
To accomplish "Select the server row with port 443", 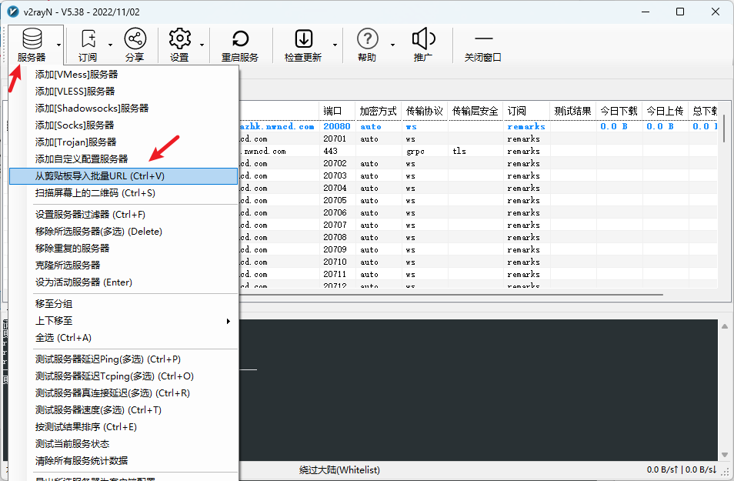I will pos(478,151).
